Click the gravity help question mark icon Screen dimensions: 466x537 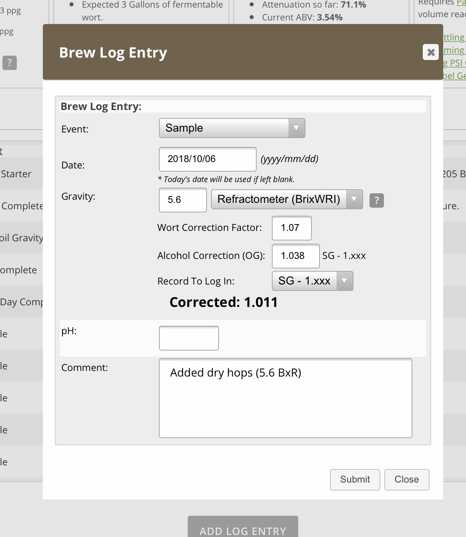[376, 200]
